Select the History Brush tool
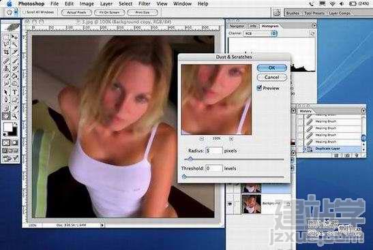 15,68
